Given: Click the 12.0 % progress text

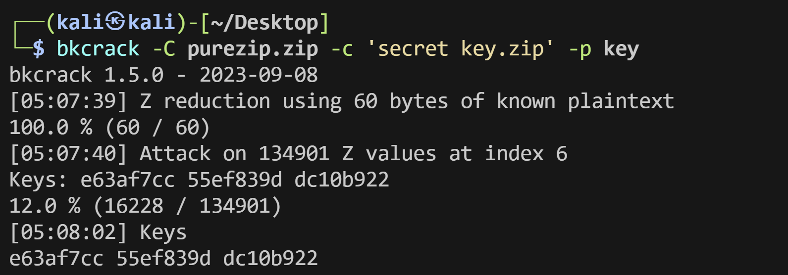Looking at the screenshot, I should coord(45,206).
